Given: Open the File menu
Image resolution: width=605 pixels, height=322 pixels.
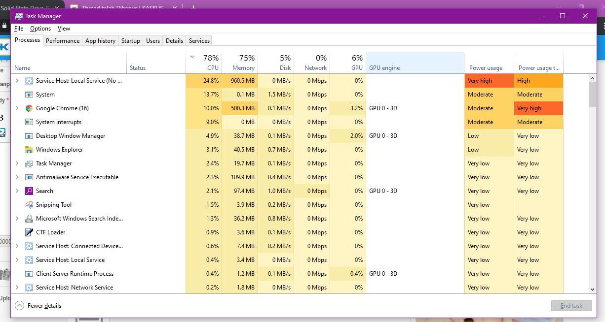Looking at the screenshot, I should [19, 29].
